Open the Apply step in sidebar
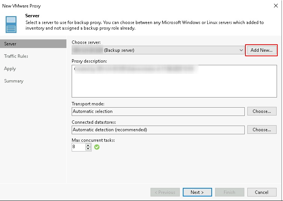The height and width of the screenshot is (201, 283). tap(10, 69)
